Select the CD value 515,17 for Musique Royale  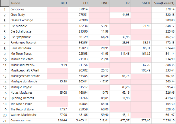78,87
